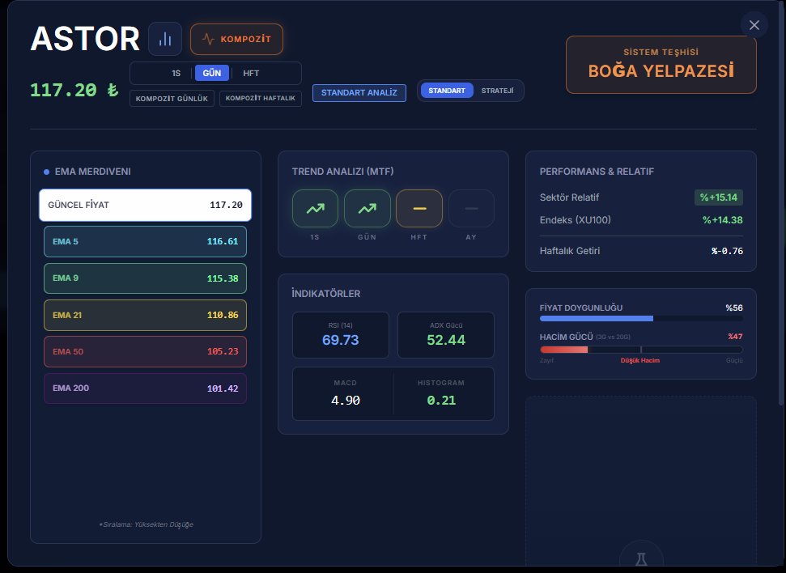This screenshot has height=573, width=786.
Task: Open KOMPOZİT GÜNLÜK view
Action: [x=172, y=98]
